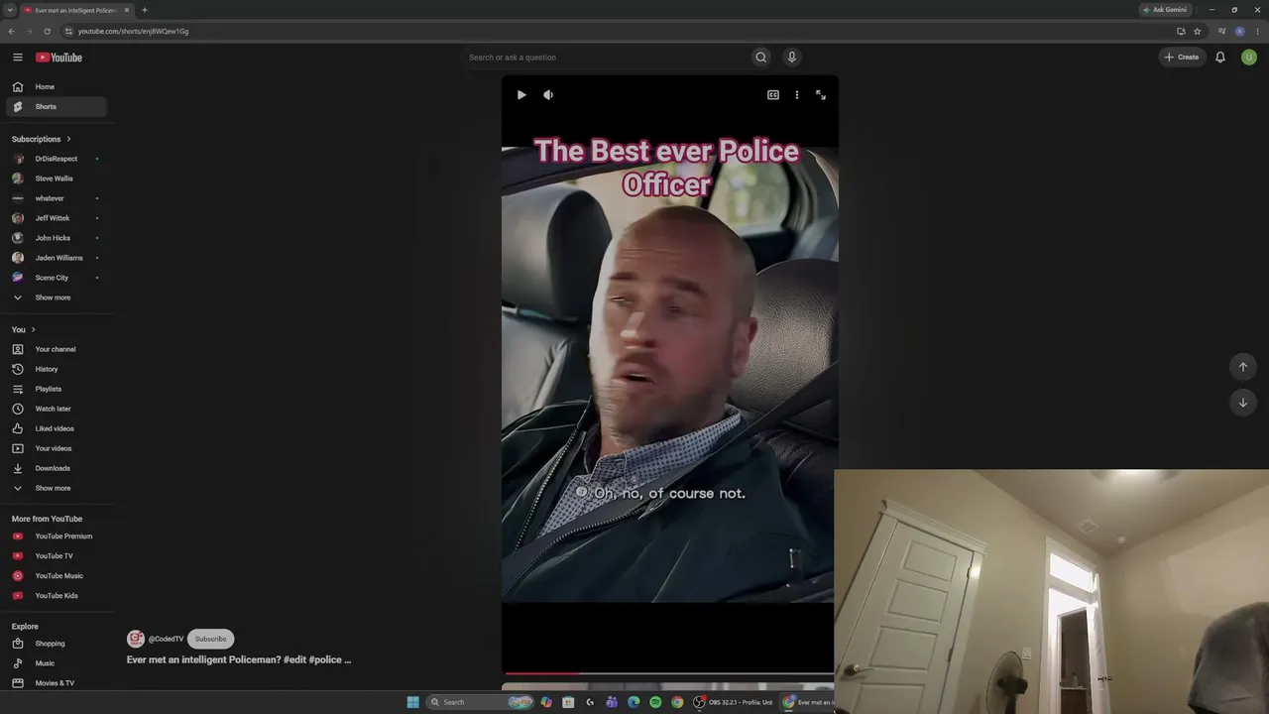Open the Jaden Williams subscription
This screenshot has height=714, width=1269.
coord(57,258)
